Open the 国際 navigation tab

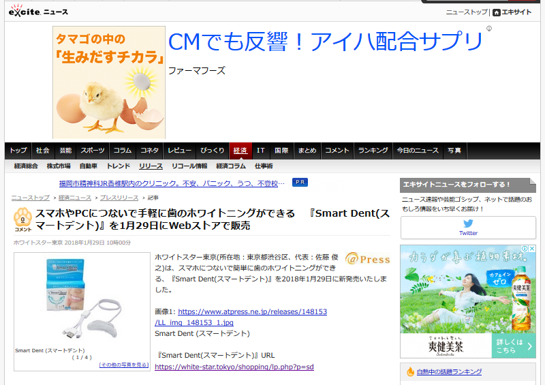point(281,151)
